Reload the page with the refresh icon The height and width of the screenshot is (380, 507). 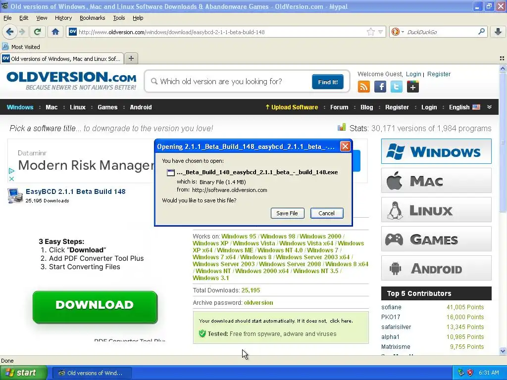pyautogui.click(x=38, y=32)
